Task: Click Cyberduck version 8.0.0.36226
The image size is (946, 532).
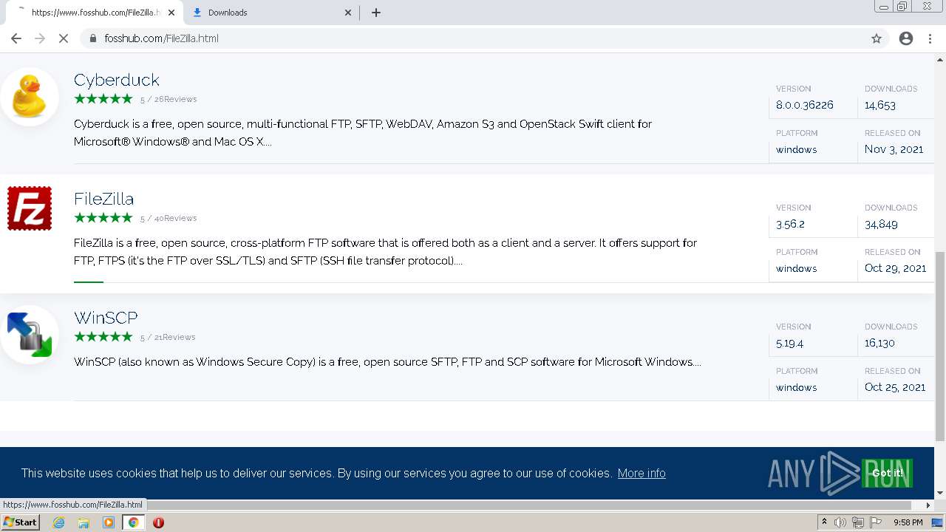Action: (x=805, y=105)
